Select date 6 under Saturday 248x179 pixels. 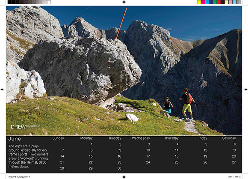point(235,144)
